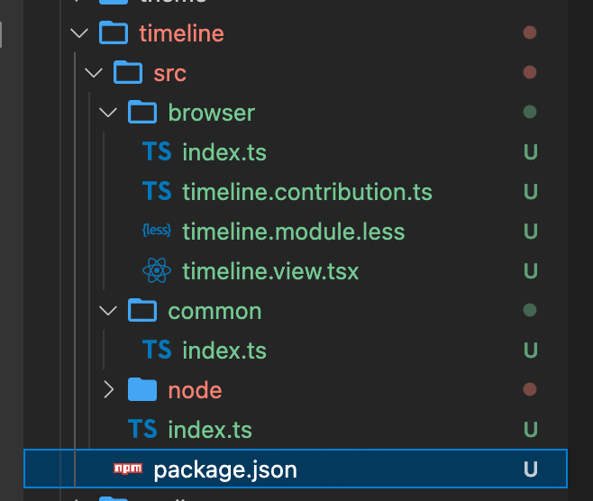Click the npm icon beside package.json
This screenshot has height=501, width=593.
[128, 469]
